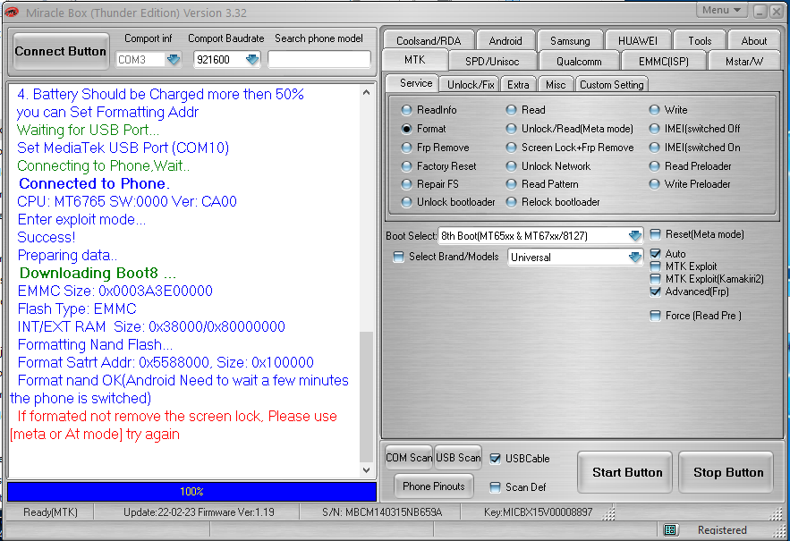Switch to the Qualcomm tab
790x541 pixels.
pyautogui.click(x=579, y=61)
